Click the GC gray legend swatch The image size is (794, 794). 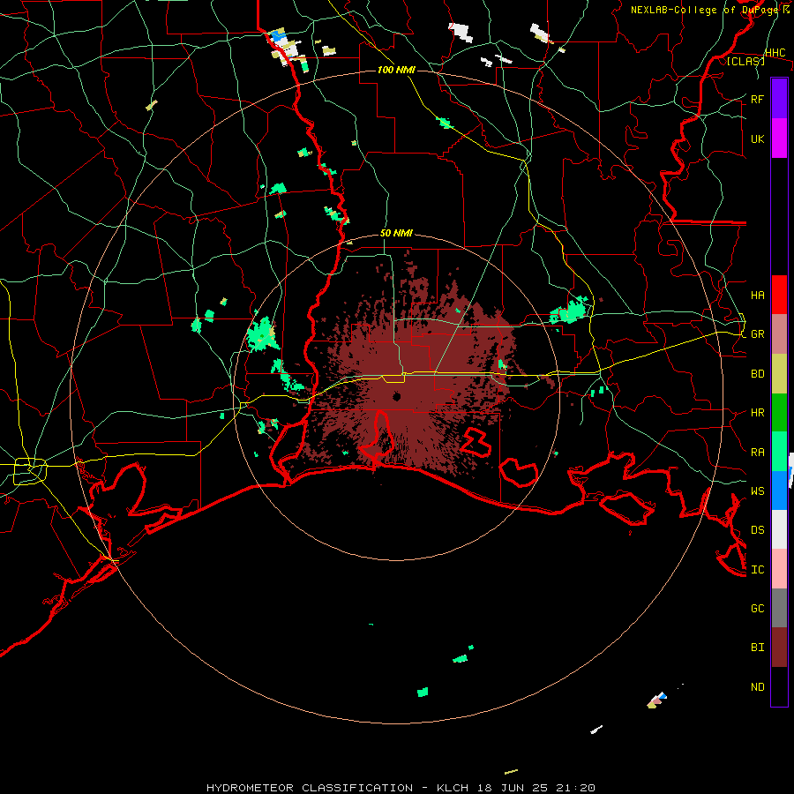tap(779, 608)
